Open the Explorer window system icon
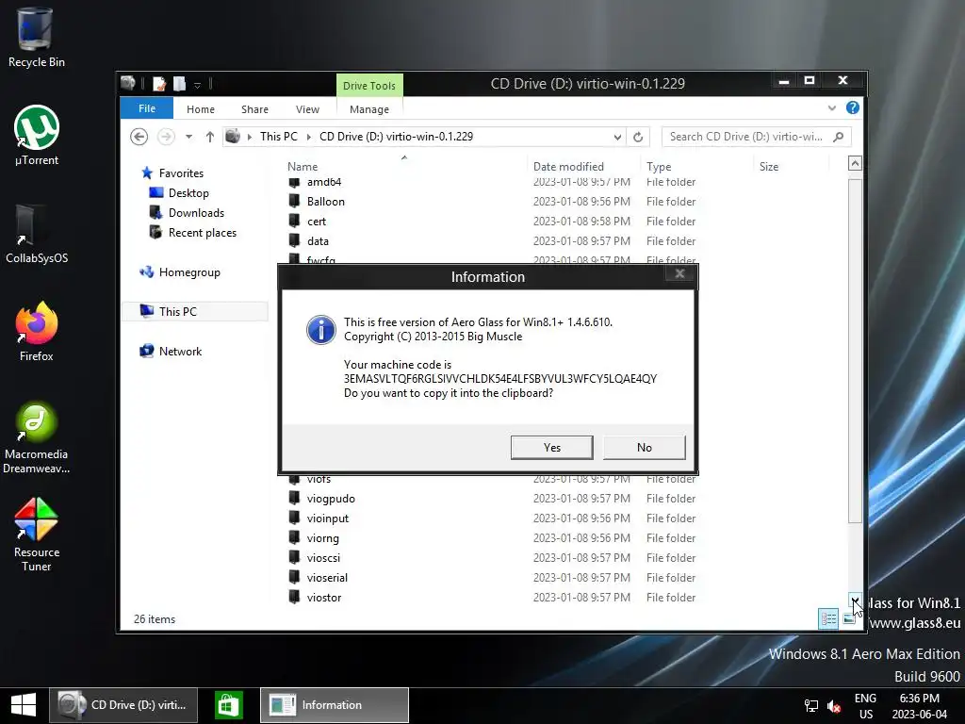This screenshot has height=724, width=965. point(128,83)
